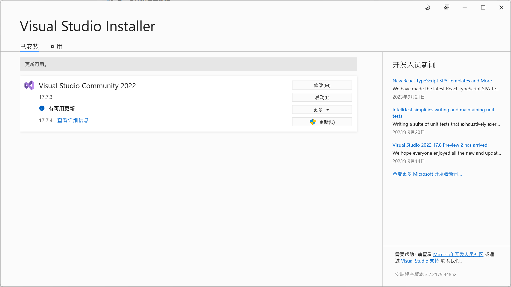Launch Visual Studio with 启动(L)
The width and height of the screenshot is (511, 287).
pos(322,97)
